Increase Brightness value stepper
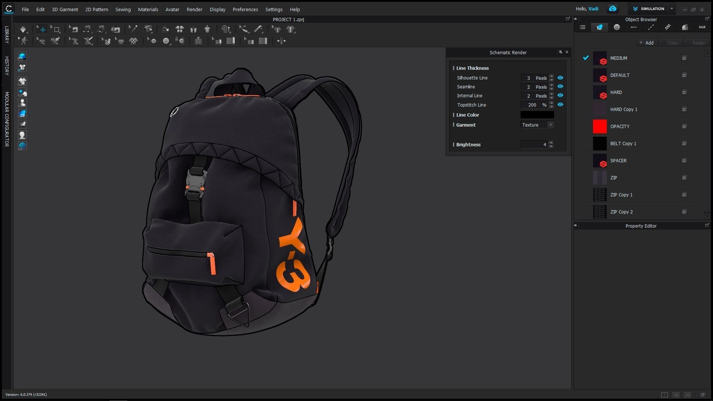This screenshot has width=713, height=401. tap(551, 143)
